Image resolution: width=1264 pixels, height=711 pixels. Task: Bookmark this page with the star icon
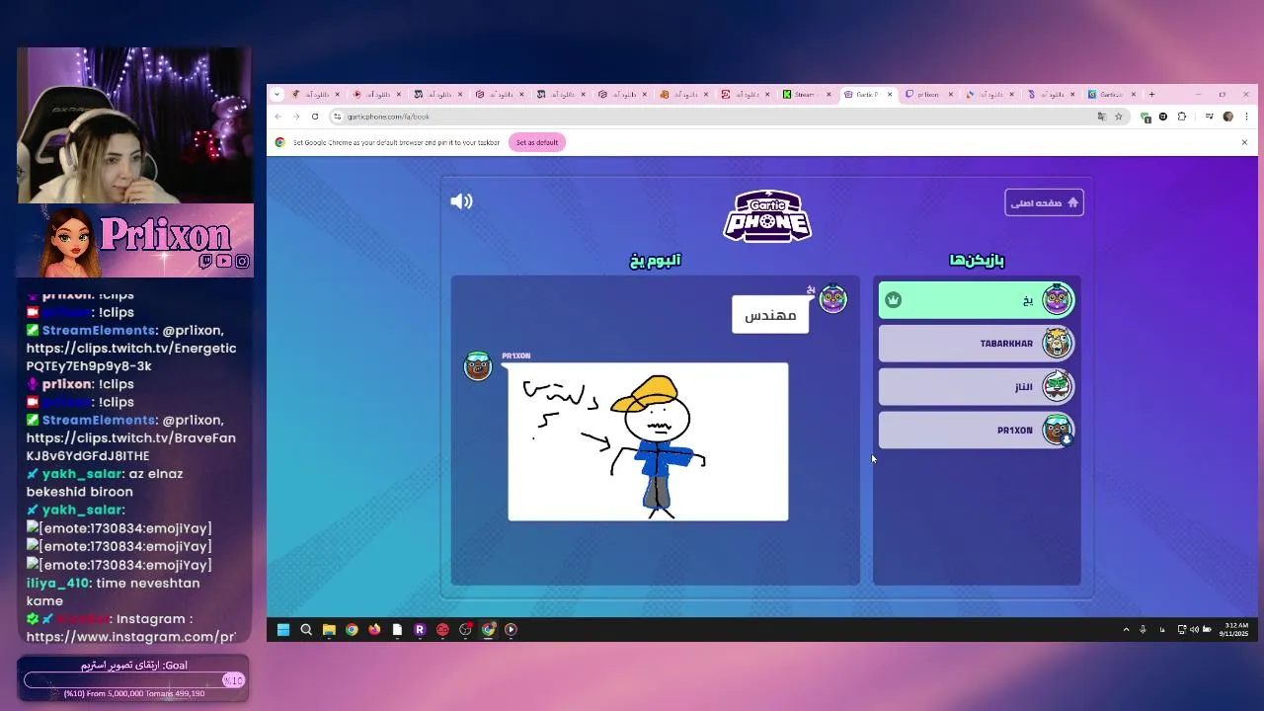(x=1119, y=117)
